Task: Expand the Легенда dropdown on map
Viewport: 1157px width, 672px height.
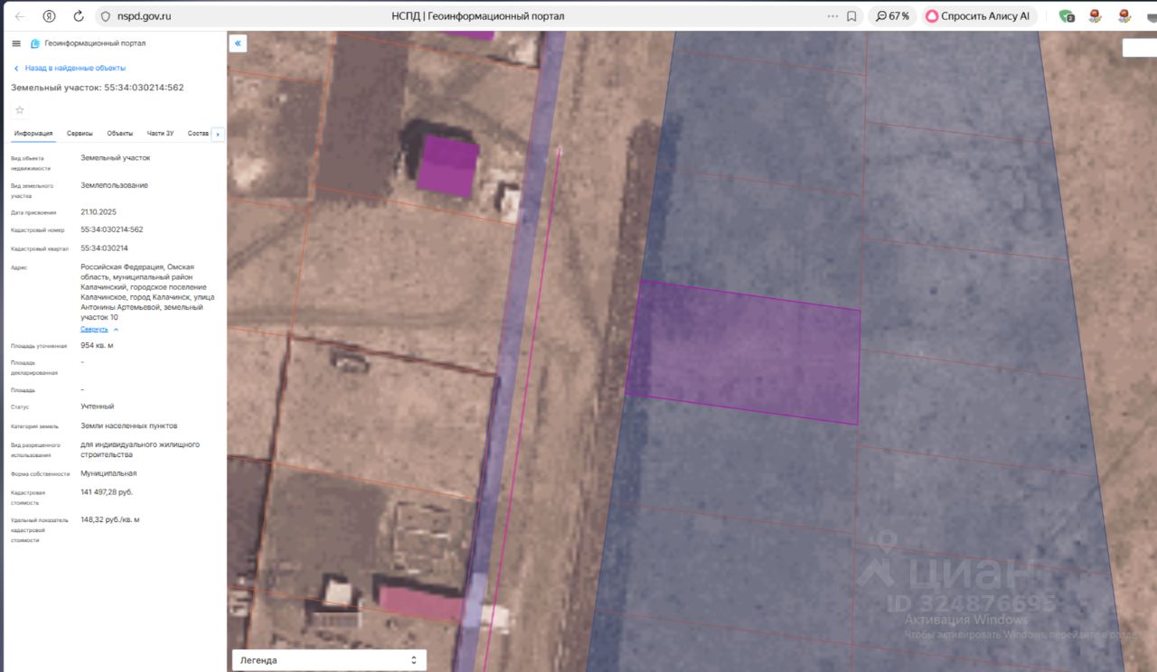Action: pyautogui.click(x=329, y=660)
